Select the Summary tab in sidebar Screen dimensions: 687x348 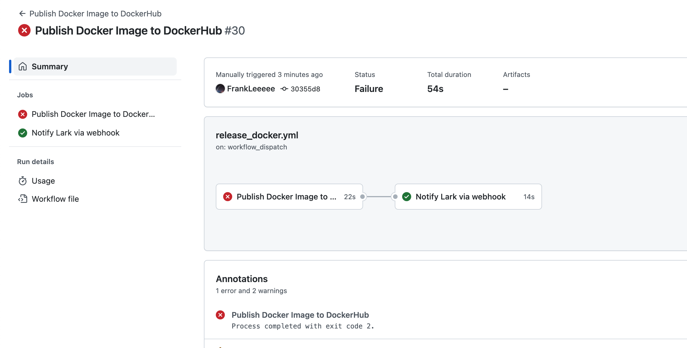point(95,66)
